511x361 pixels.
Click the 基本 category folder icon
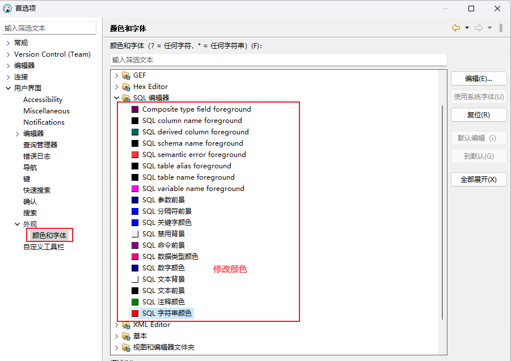[x=126, y=336]
